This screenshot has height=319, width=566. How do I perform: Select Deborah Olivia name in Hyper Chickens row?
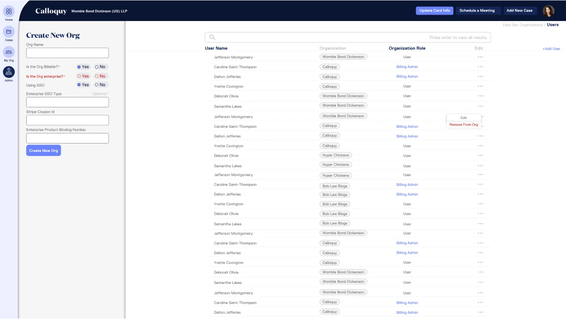click(x=226, y=156)
